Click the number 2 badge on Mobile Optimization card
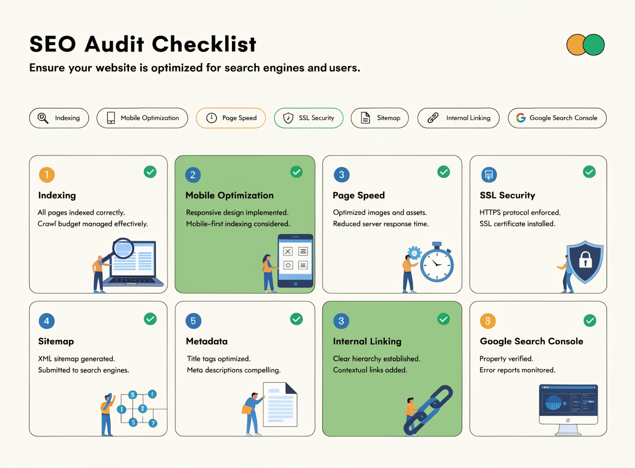 tap(193, 175)
